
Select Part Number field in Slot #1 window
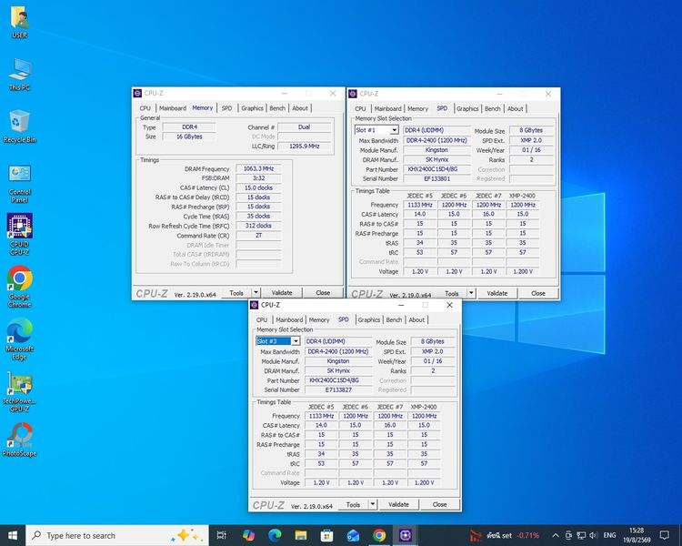(x=436, y=169)
